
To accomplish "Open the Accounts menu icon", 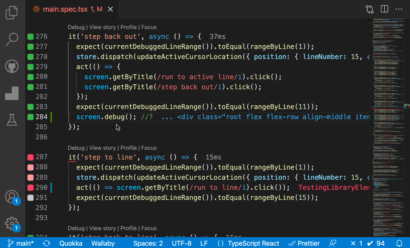I will tap(12, 197).
